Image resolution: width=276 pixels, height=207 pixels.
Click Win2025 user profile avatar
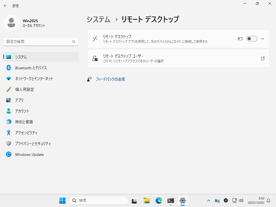click(x=11, y=23)
